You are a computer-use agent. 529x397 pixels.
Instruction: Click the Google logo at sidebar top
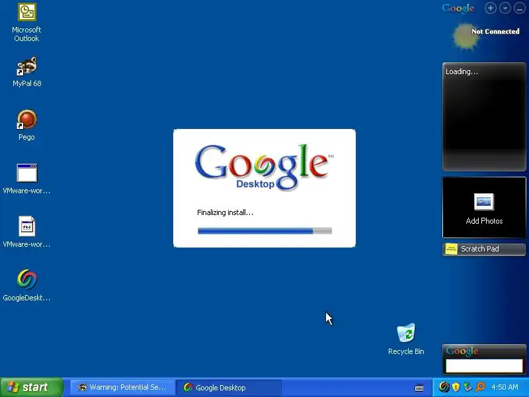(458, 8)
